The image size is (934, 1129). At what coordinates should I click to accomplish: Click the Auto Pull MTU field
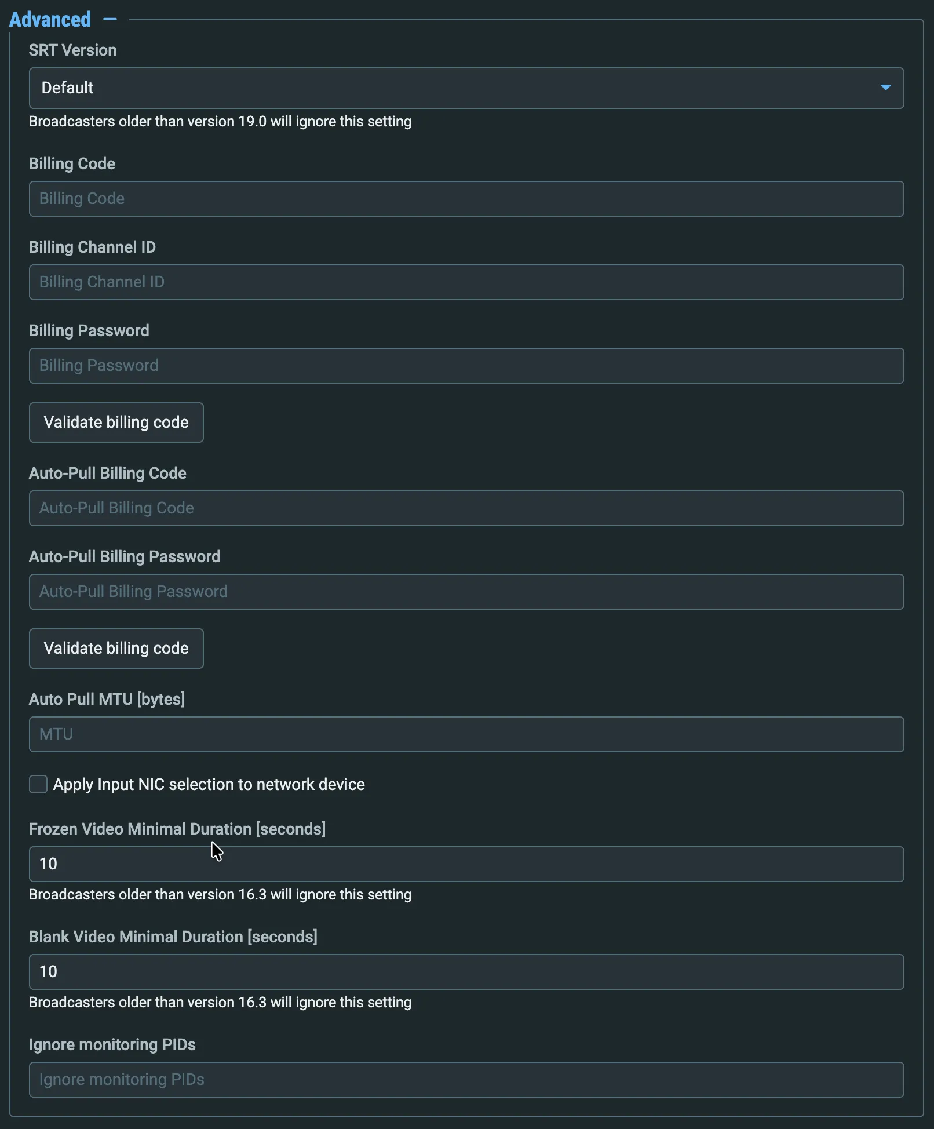[x=466, y=734]
